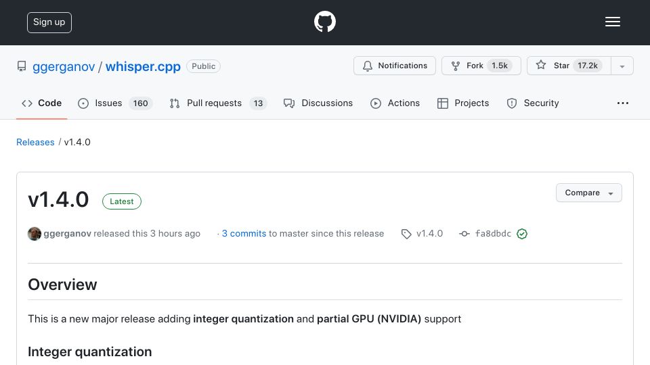Viewport: 650px width, 365px height.
Task: Click the bold 'partial GPU (NVIDIA)' text
Action: (369, 318)
